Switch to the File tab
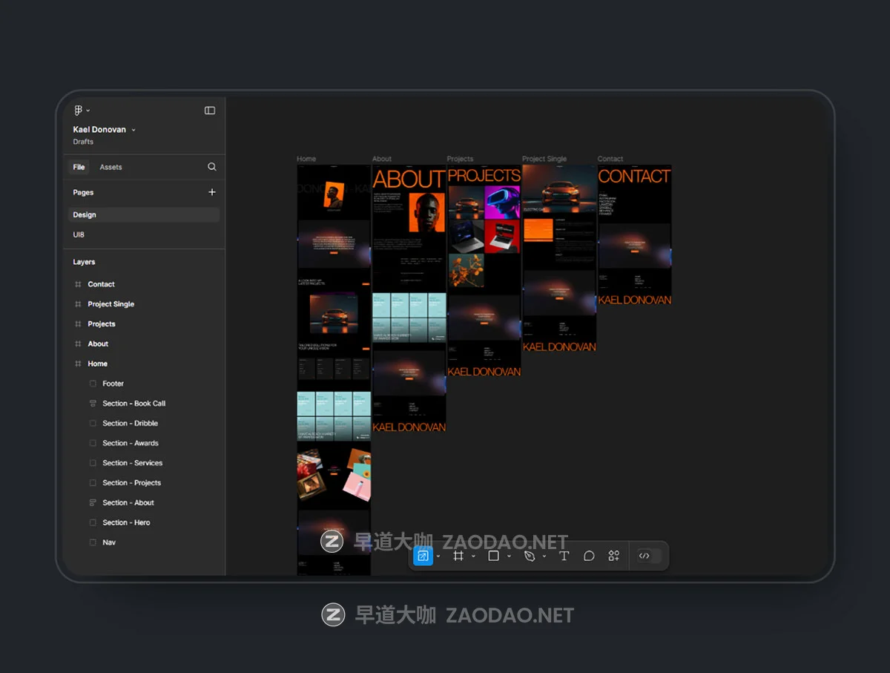 click(79, 167)
